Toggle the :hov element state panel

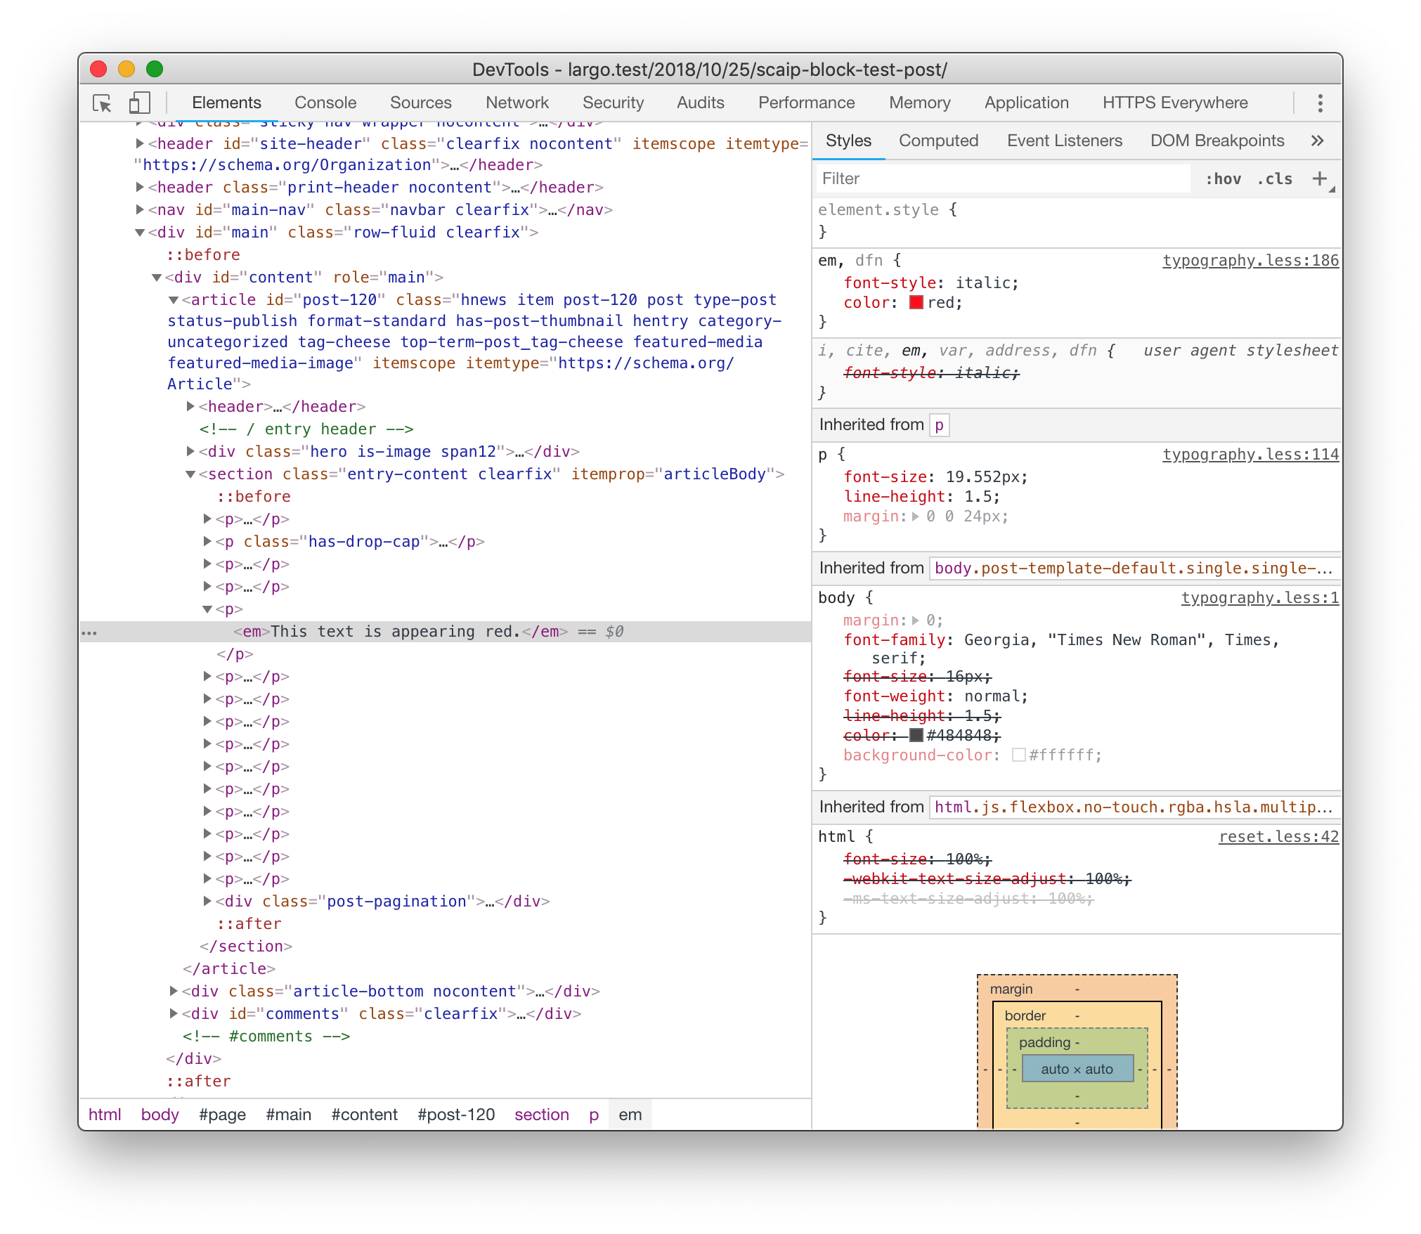coord(1223,179)
